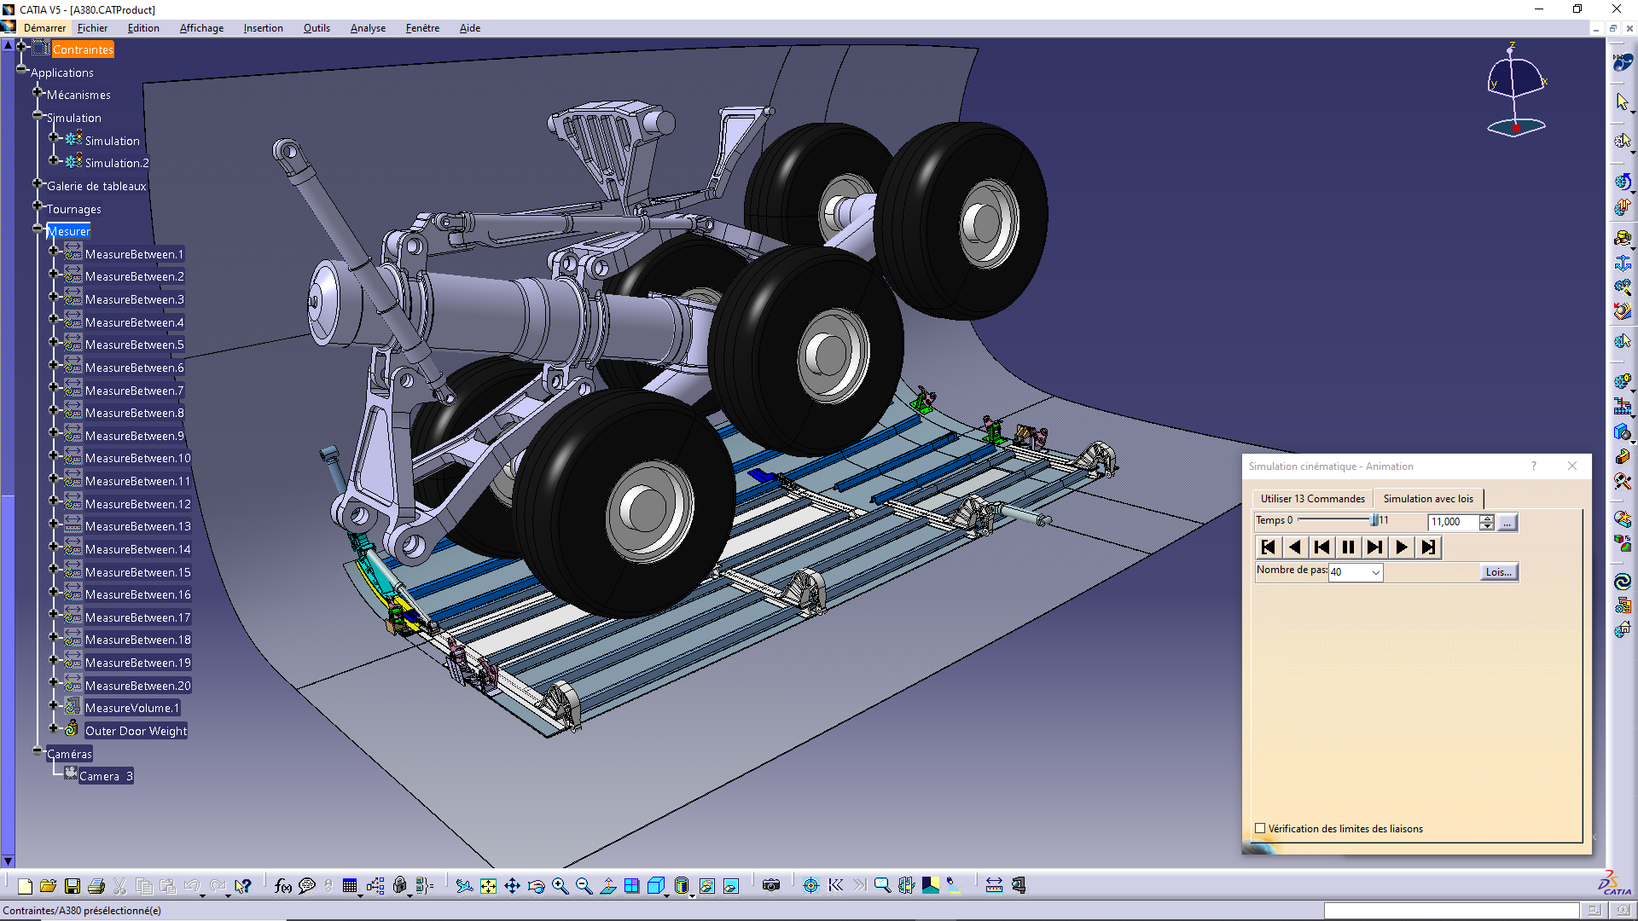
Task: Click the Save diskette icon
Action: pyautogui.click(x=73, y=886)
